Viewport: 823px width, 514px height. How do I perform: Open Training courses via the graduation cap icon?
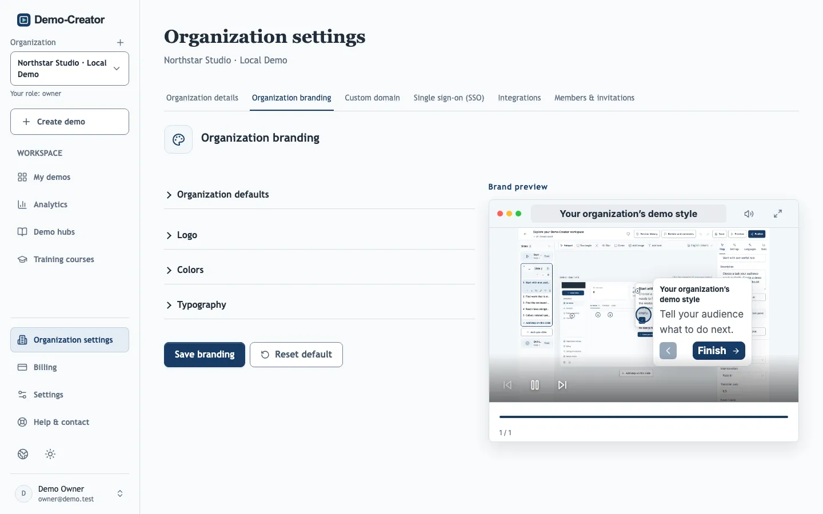coord(22,259)
